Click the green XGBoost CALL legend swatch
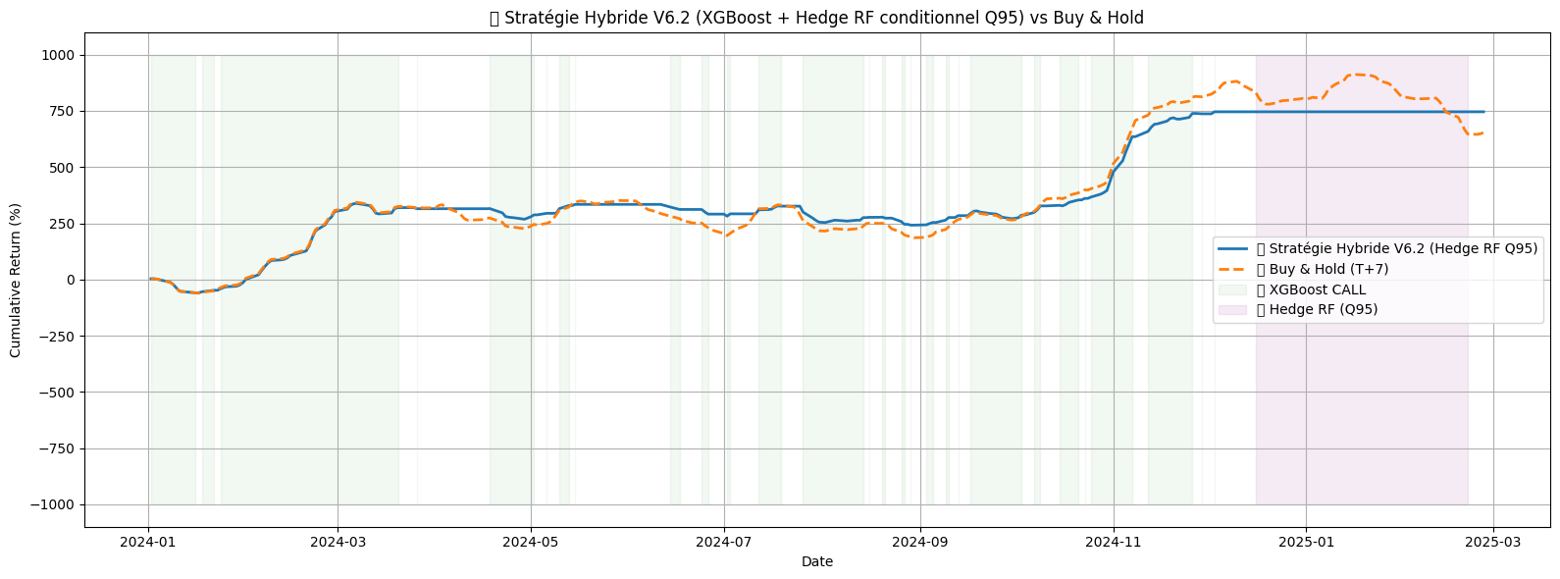This screenshot has height=579, width=1560. coord(1232,289)
